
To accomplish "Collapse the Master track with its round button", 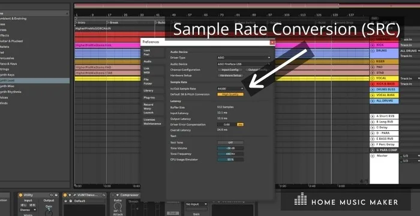I will [373, 156].
